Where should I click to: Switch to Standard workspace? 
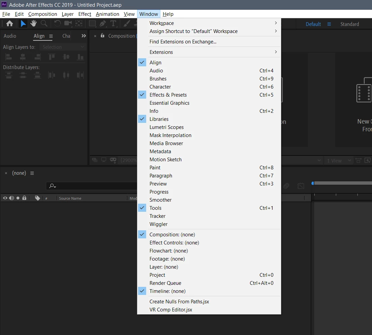(x=349, y=24)
